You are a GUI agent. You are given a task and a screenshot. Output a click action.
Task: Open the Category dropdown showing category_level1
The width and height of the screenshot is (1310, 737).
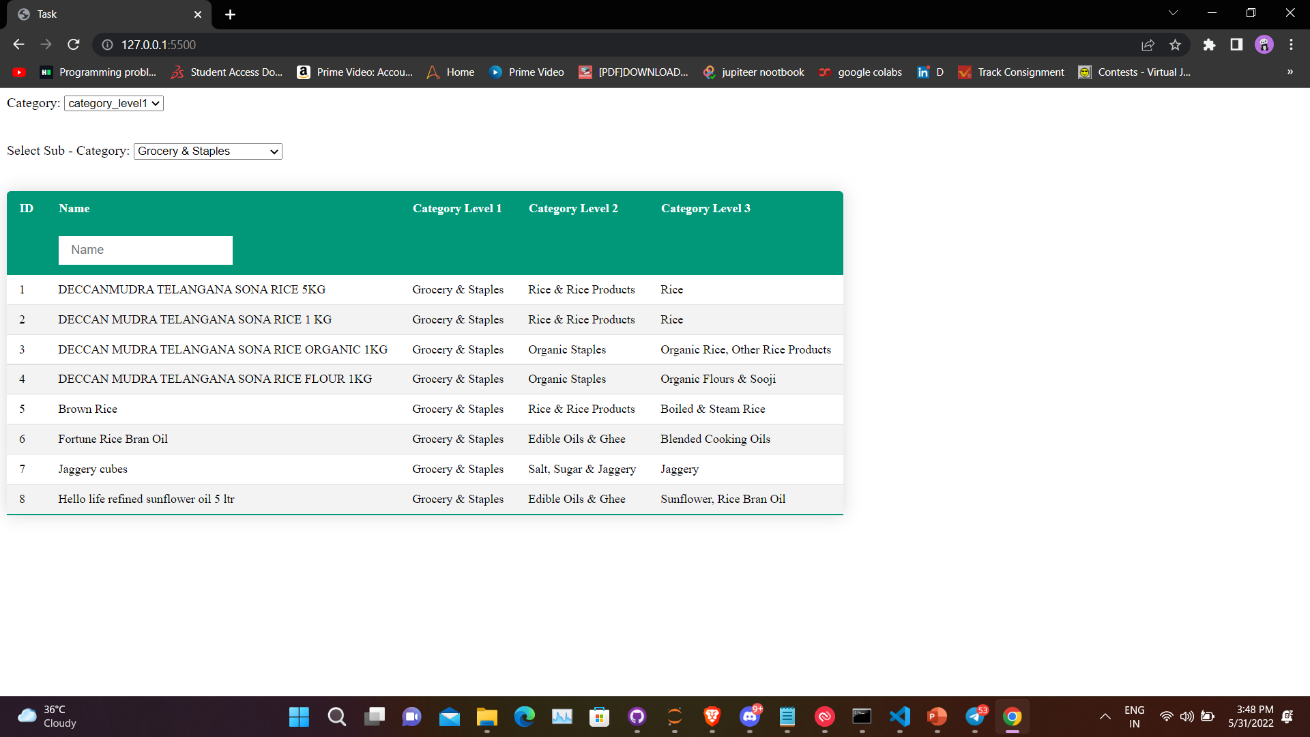[113, 103]
